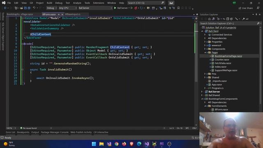Click the Home icon in Solution Explorer toolbar
This screenshot has width=263, height=148.
[209, 19]
